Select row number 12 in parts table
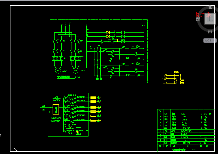218x154 pixels. click(x=160, y=111)
